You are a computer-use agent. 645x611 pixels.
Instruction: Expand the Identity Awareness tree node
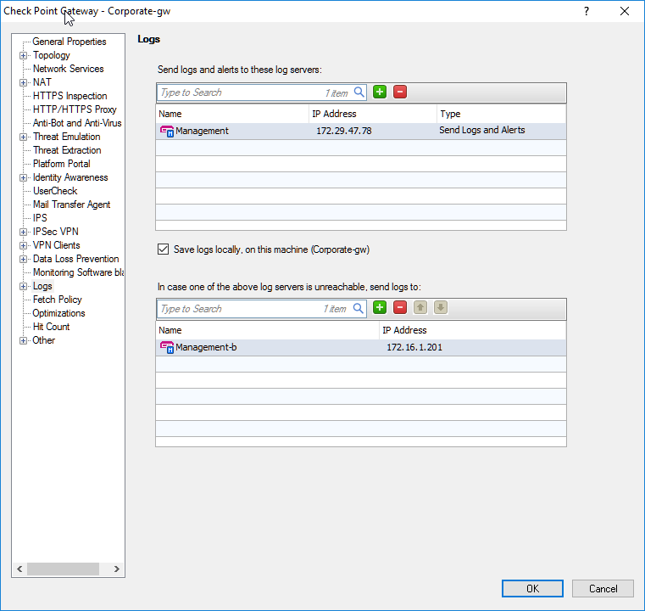pos(24,178)
